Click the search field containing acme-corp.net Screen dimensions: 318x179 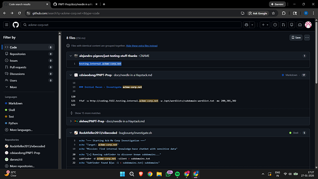(131, 25)
